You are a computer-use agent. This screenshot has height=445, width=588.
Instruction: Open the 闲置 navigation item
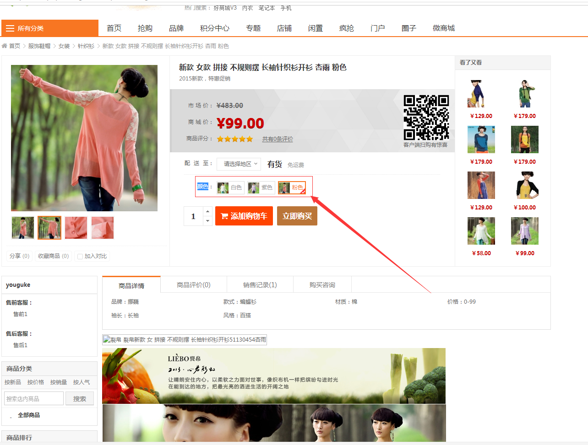tap(316, 28)
